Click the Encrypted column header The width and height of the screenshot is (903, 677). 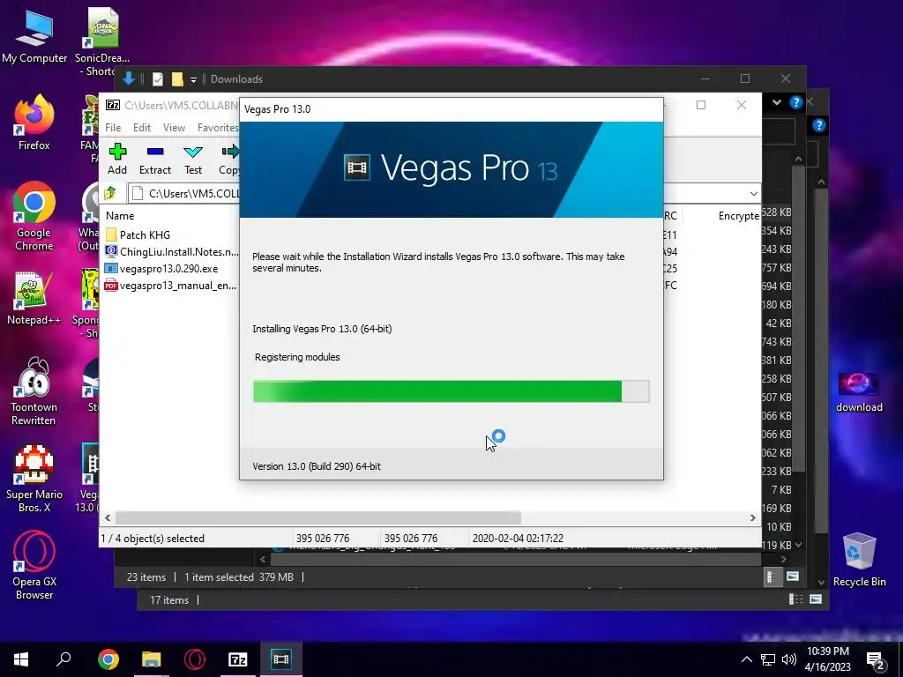click(x=739, y=216)
